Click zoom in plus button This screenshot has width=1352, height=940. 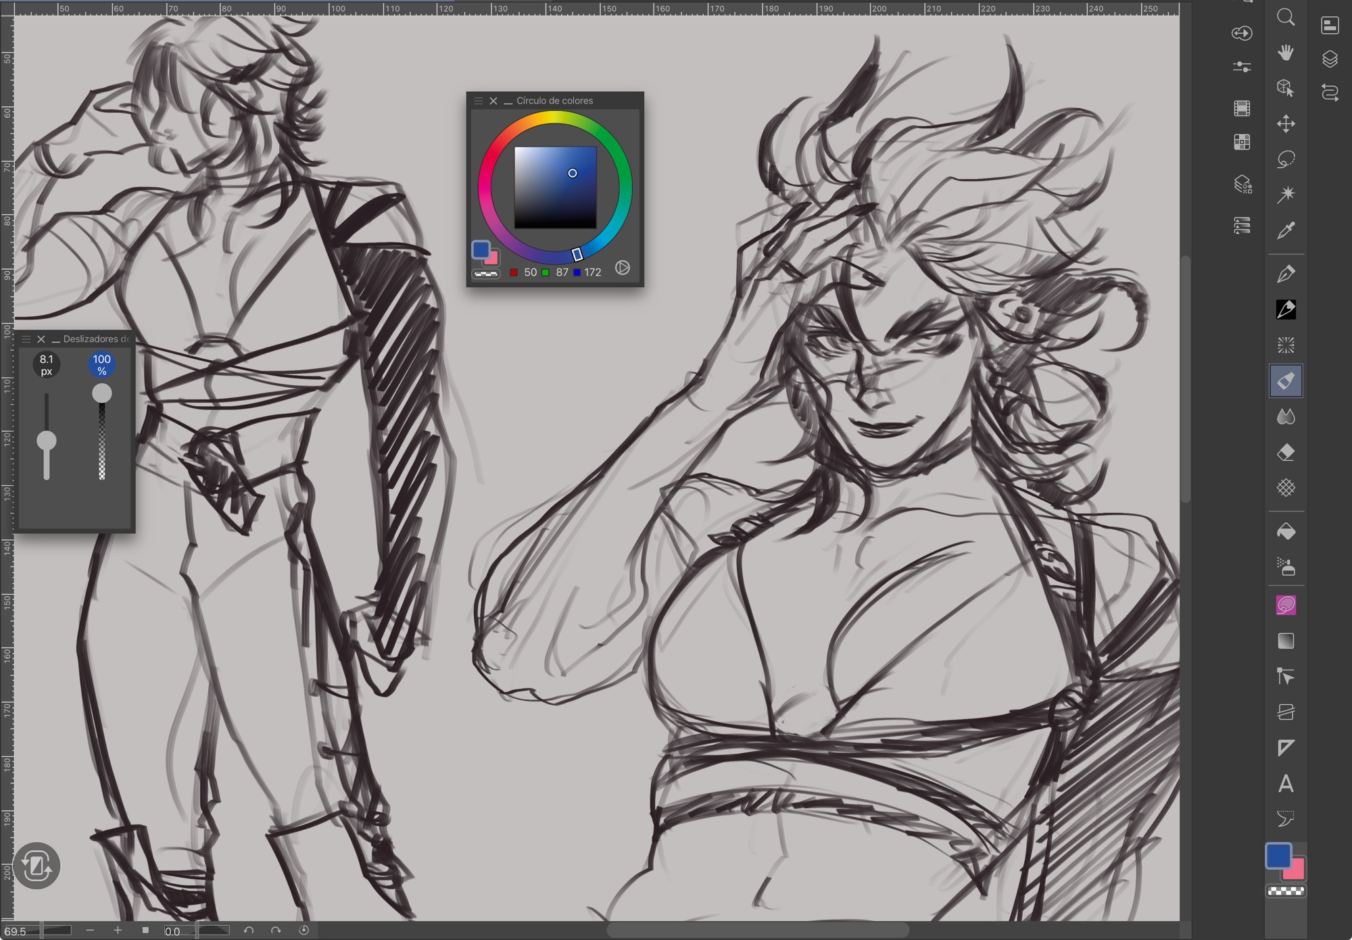(x=118, y=930)
